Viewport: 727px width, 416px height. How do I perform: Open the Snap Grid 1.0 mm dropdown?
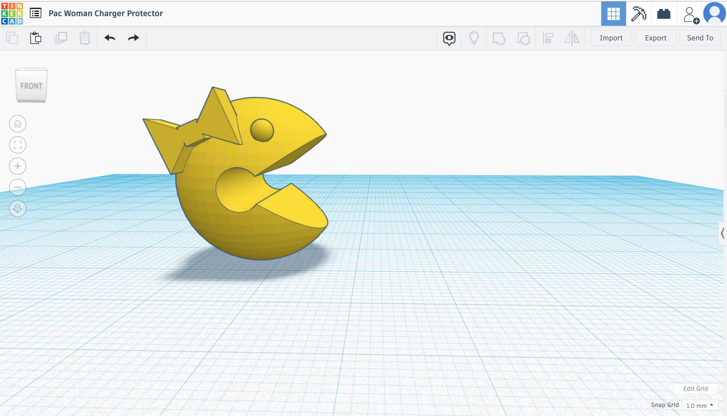point(699,405)
